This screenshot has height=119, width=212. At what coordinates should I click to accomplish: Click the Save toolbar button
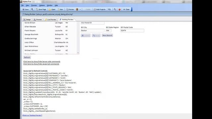point(26,10)
